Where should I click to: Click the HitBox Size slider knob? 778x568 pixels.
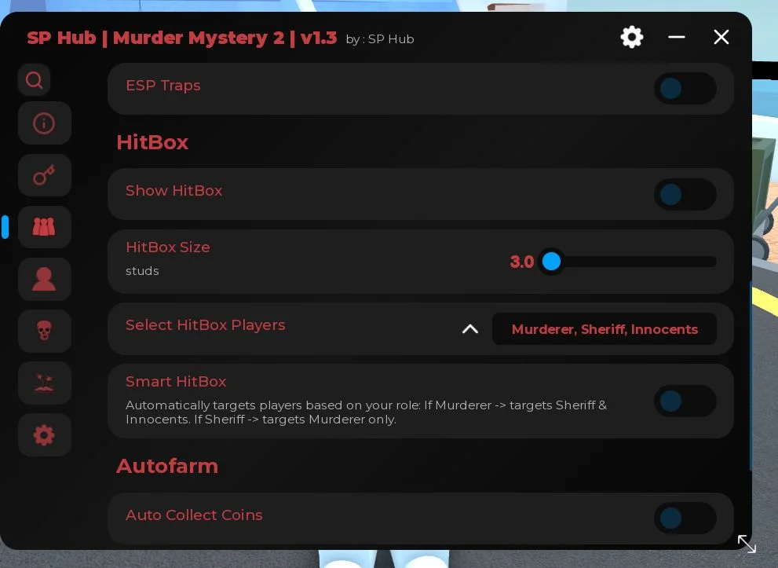tap(551, 261)
